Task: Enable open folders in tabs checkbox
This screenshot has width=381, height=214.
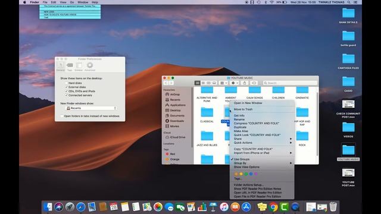Action: tap(62, 117)
